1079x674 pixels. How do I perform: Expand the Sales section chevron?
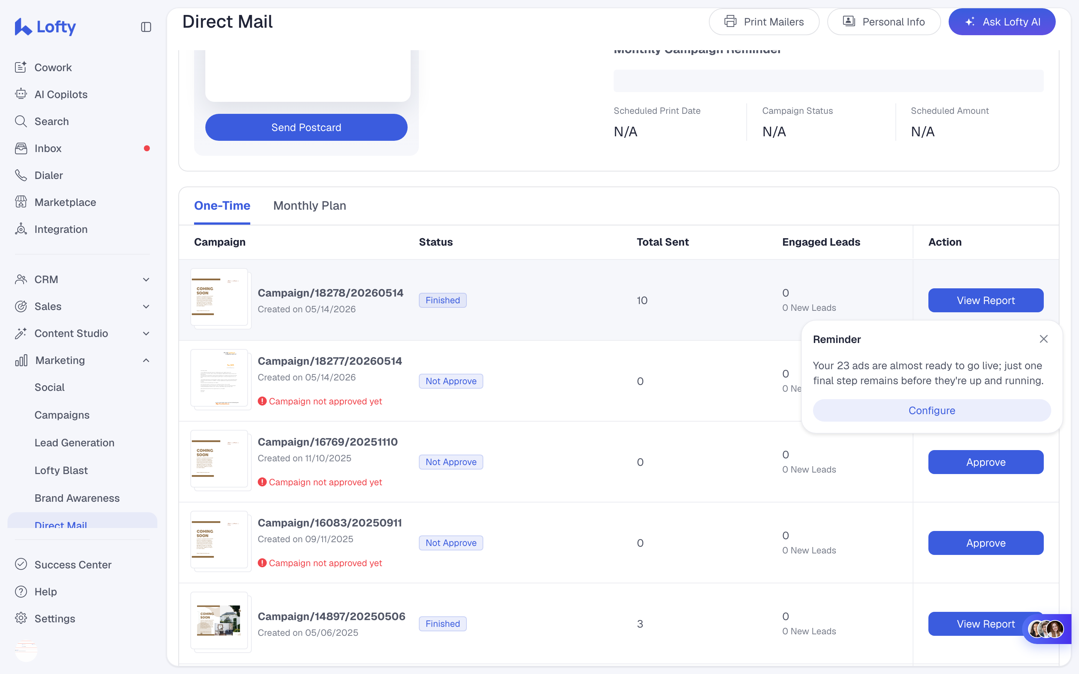[x=146, y=306]
